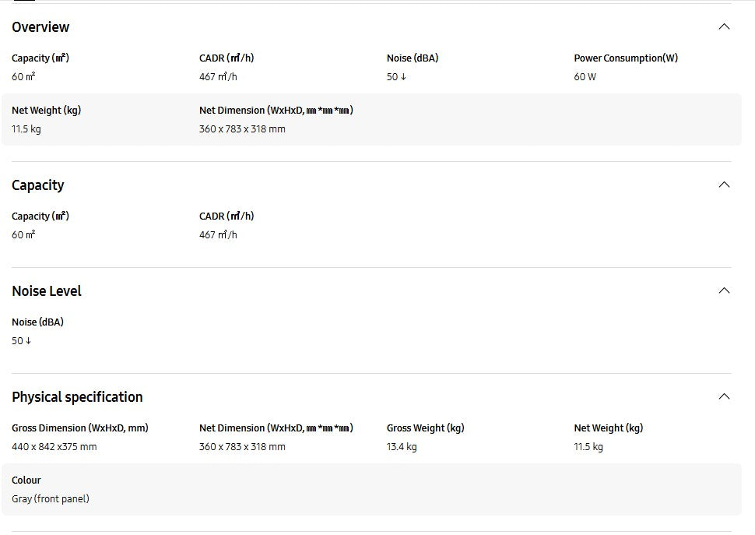Select the 440 x 842 x375 mm value
755x535 pixels.
point(54,447)
